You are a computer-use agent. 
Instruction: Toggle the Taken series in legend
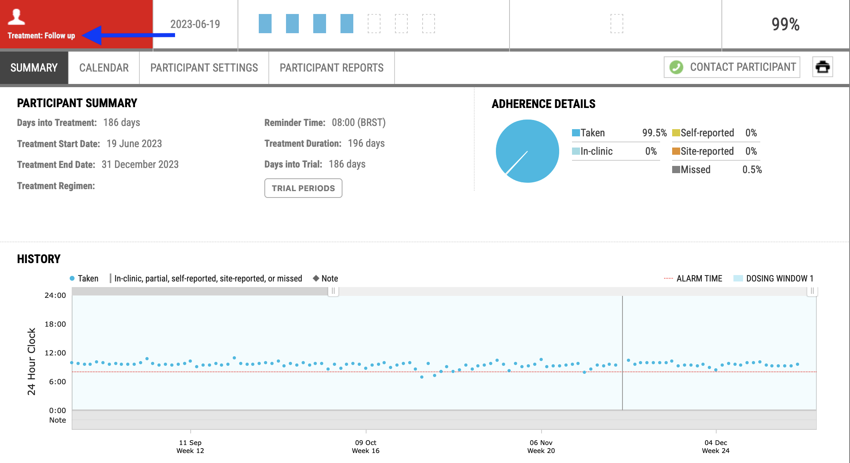[84, 278]
